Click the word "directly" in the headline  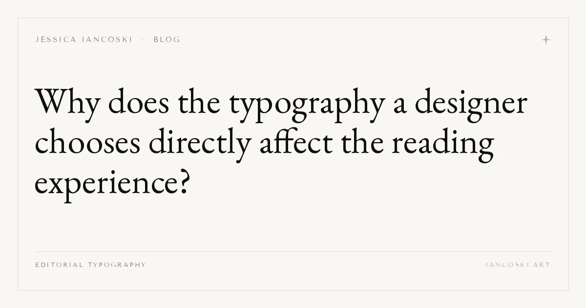[x=200, y=145]
